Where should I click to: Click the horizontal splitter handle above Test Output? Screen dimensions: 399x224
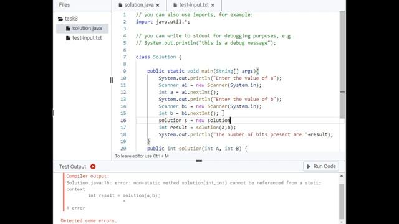[199, 161]
